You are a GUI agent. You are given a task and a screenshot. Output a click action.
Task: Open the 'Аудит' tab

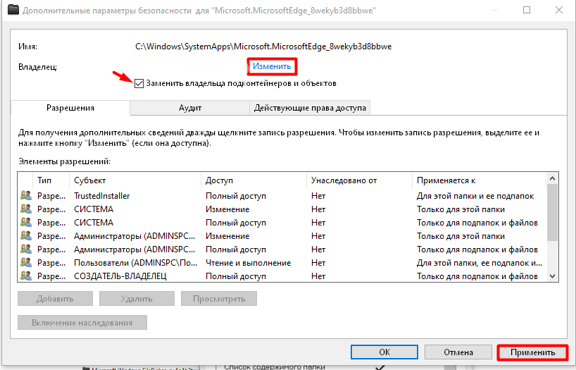[190, 108]
